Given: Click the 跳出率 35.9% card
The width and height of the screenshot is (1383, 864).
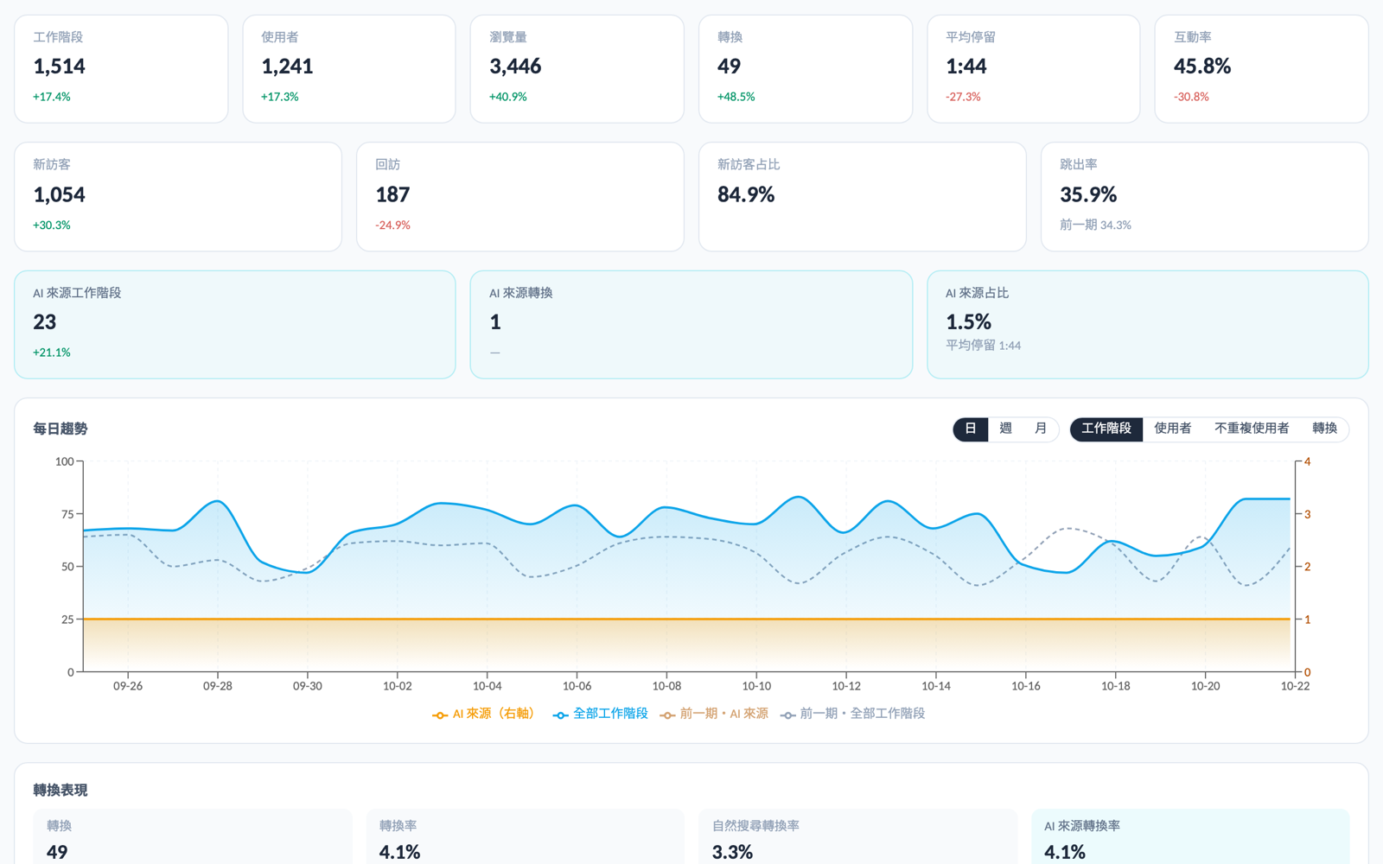Looking at the screenshot, I should 1205,197.
